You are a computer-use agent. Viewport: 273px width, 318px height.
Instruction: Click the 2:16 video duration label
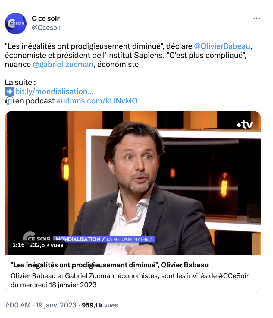pos(18,245)
